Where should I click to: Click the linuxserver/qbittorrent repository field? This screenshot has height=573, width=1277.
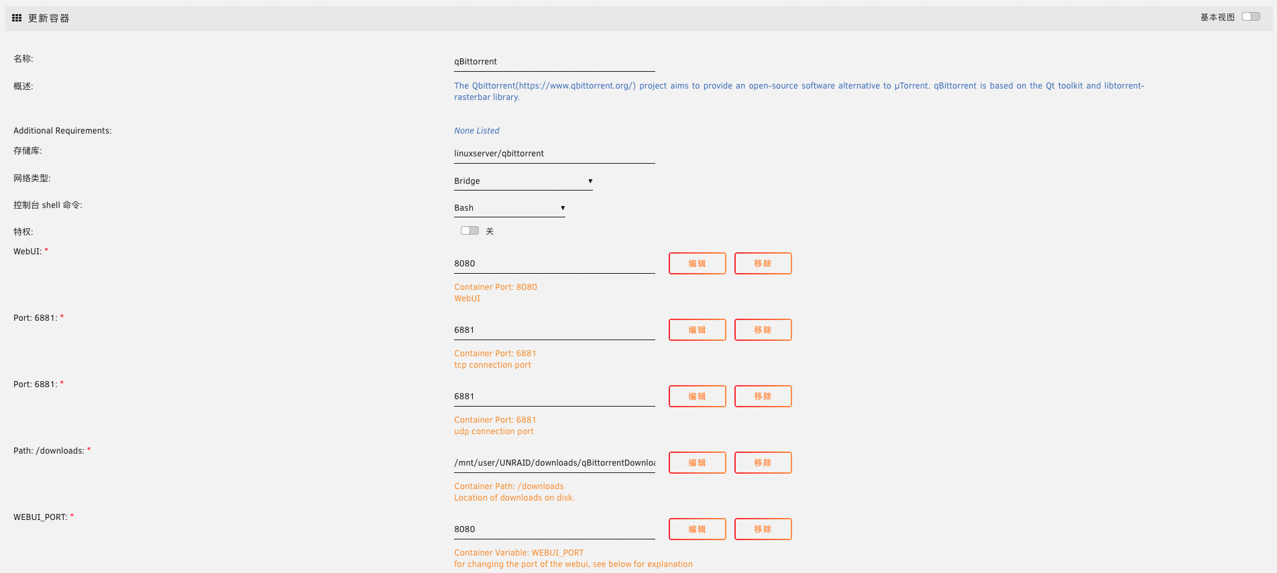(x=555, y=154)
